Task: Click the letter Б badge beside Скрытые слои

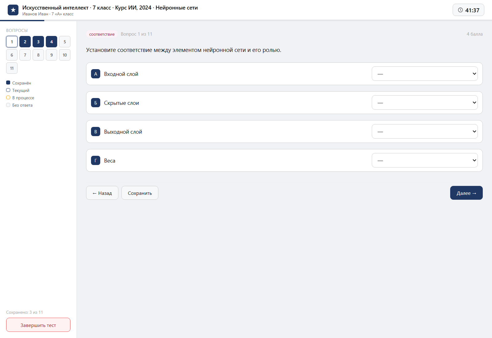Action: click(x=96, y=103)
